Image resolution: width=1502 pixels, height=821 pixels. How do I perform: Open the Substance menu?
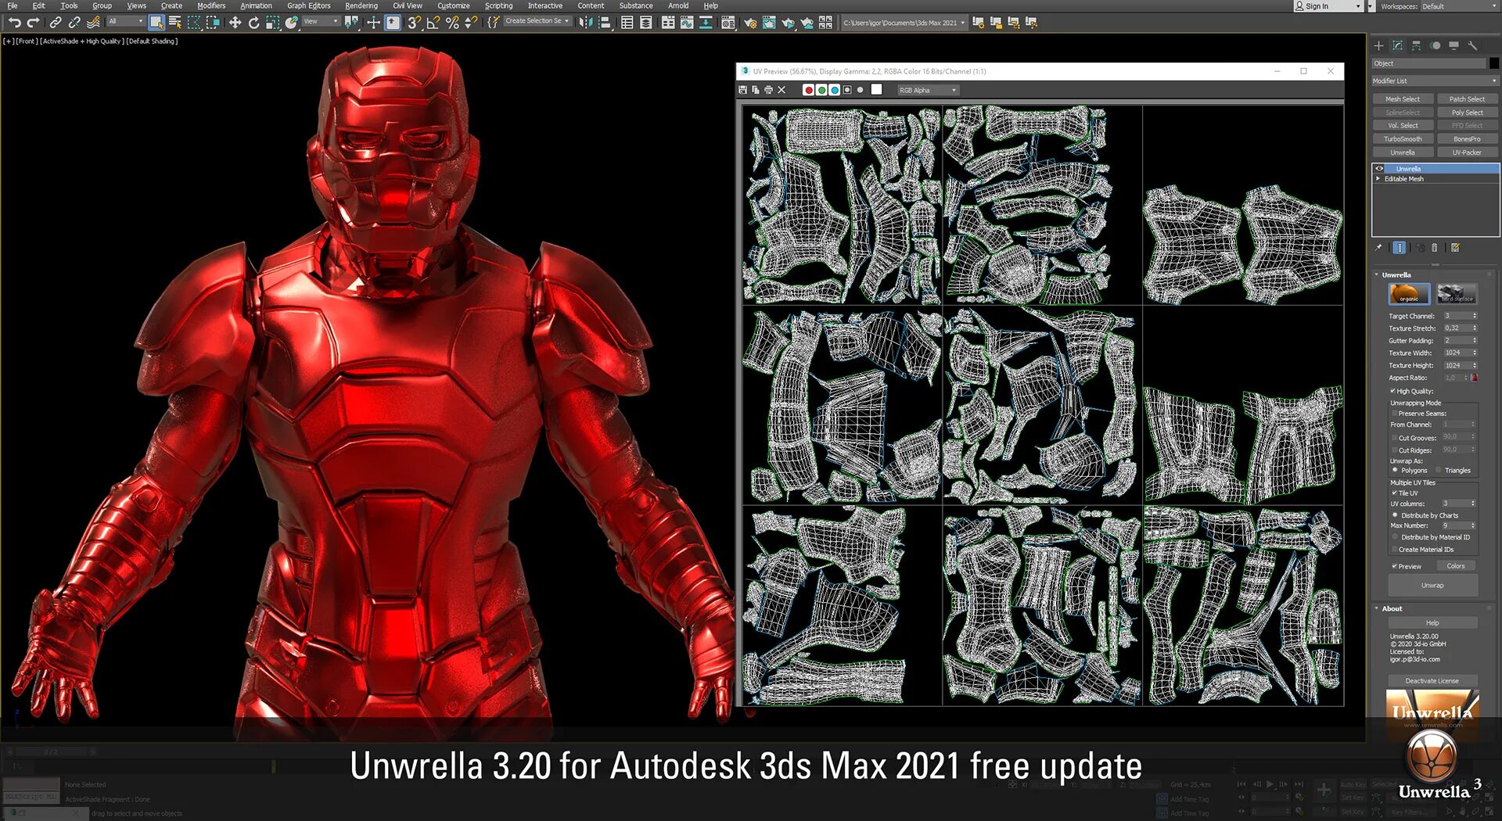point(636,5)
